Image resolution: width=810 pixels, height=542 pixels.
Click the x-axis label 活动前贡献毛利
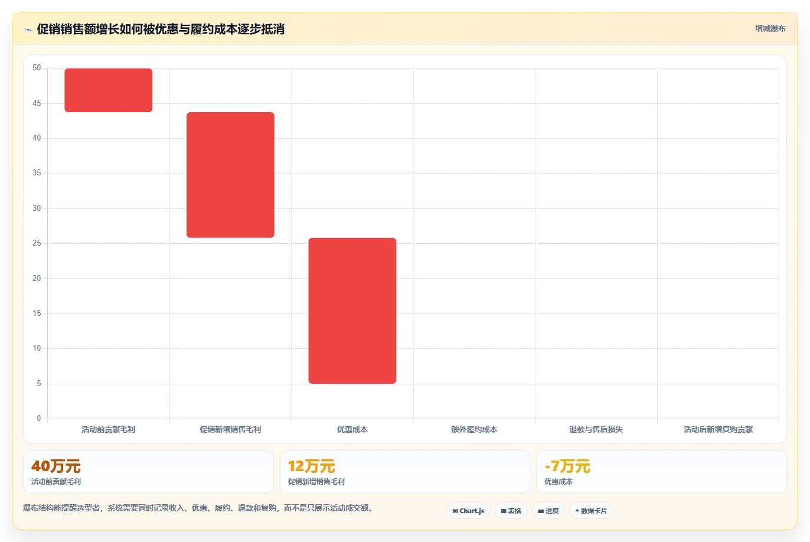[109, 429]
